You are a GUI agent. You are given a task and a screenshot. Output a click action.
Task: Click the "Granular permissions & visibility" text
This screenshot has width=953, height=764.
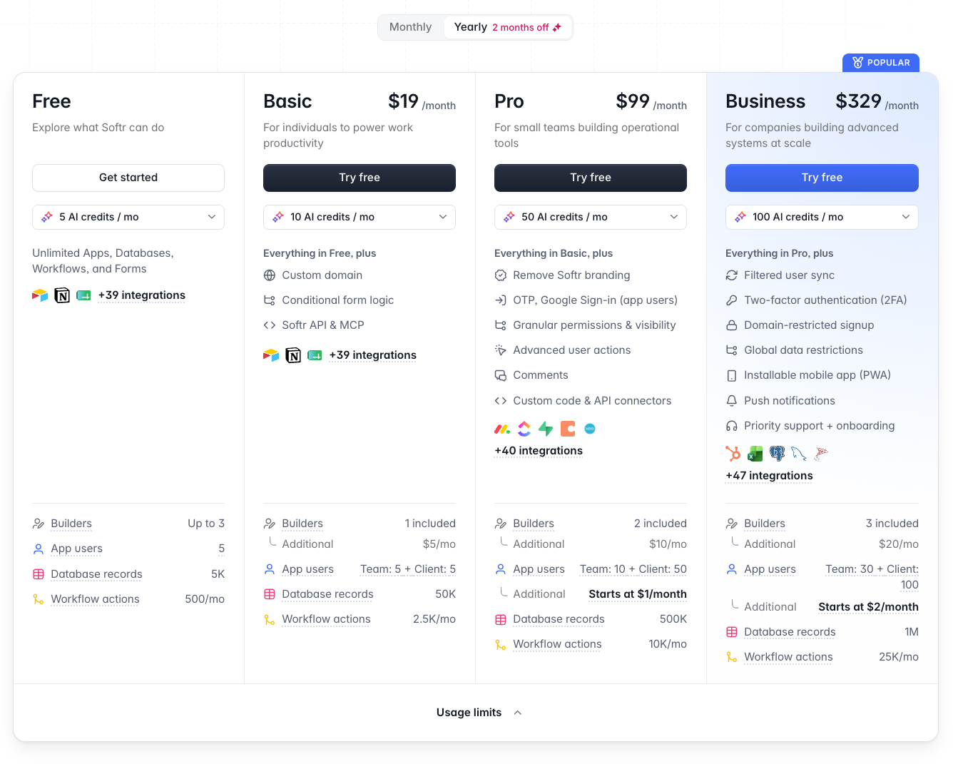point(594,325)
